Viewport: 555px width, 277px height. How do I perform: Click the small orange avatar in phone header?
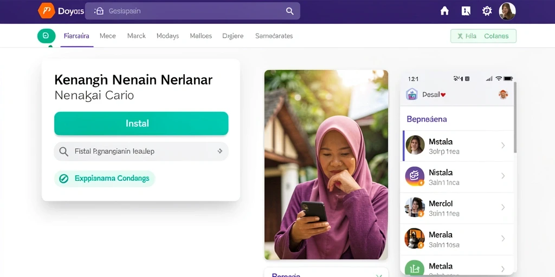(x=503, y=94)
